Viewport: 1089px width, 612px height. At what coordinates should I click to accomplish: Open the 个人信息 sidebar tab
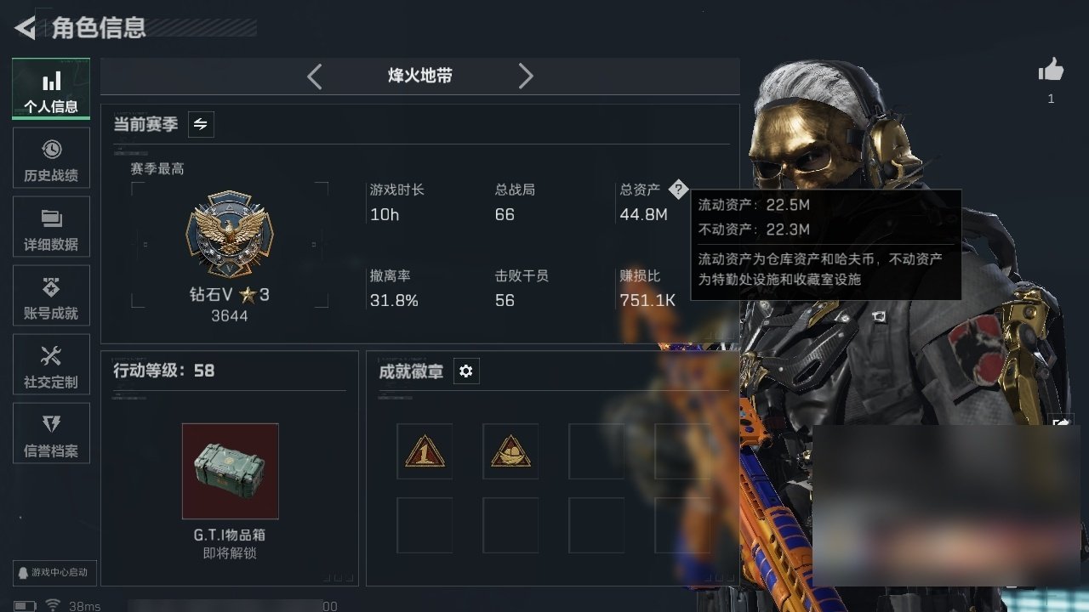(x=51, y=88)
